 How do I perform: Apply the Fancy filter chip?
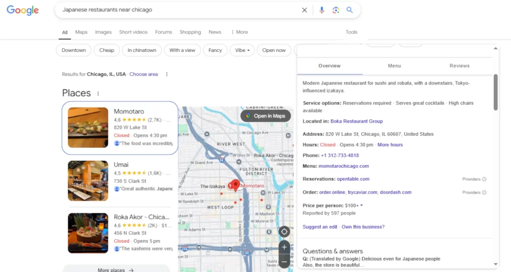point(215,50)
